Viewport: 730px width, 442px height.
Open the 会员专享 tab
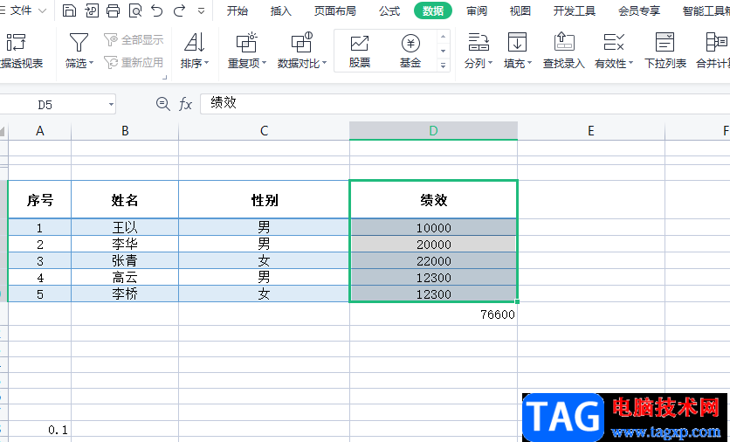(x=639, y=11)
